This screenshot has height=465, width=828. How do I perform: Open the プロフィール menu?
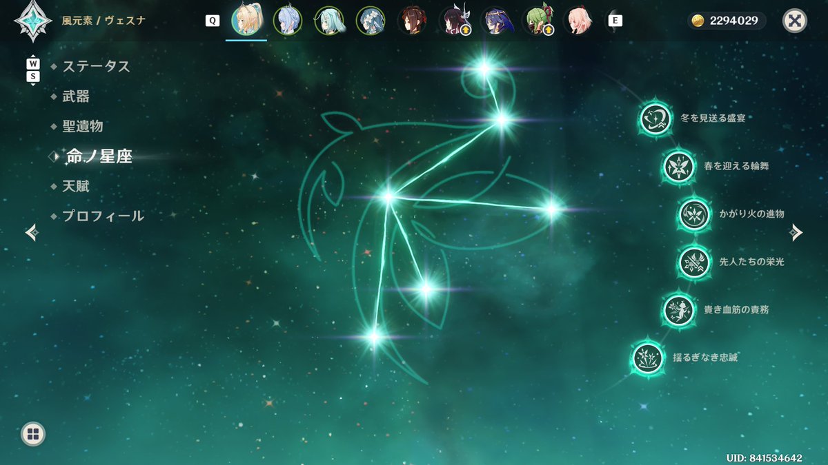(x=103, y=216)
